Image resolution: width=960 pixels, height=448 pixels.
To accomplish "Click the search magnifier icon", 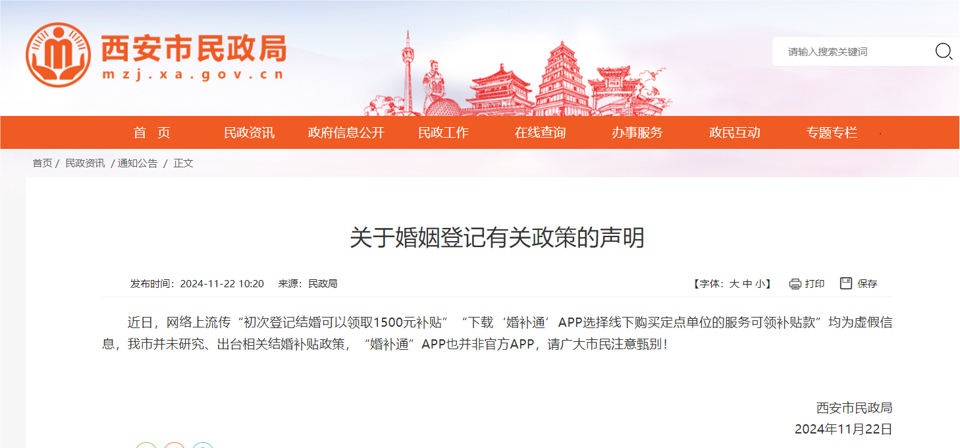I will pos(944,51).
